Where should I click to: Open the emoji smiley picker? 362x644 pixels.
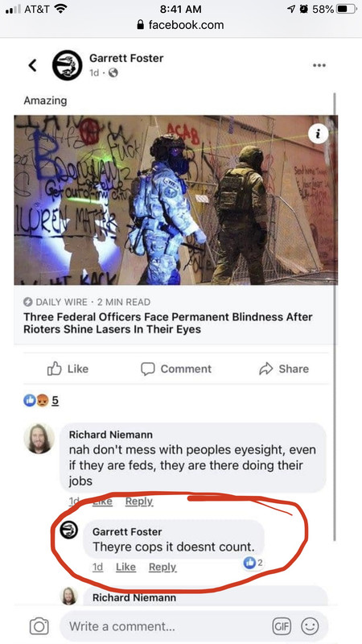point(310,626)
